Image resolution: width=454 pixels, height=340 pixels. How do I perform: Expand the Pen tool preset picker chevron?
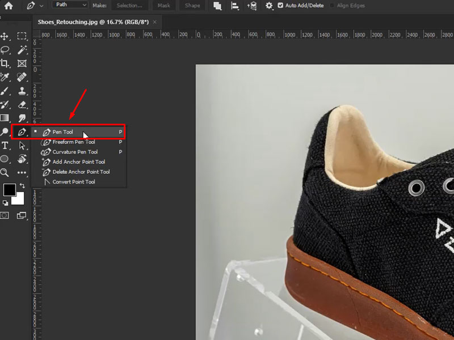click(x=40, y=5)
